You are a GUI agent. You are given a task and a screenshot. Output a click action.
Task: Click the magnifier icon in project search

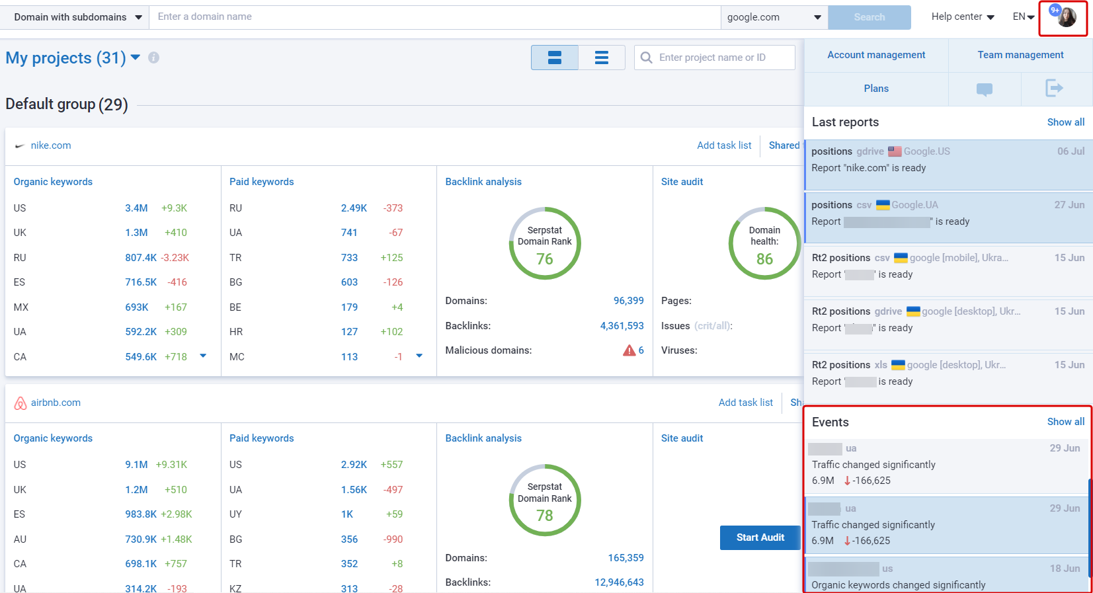(x=646, y=58)
